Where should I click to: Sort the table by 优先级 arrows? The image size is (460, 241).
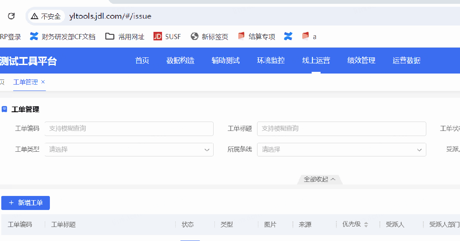(x=366, y=224)
